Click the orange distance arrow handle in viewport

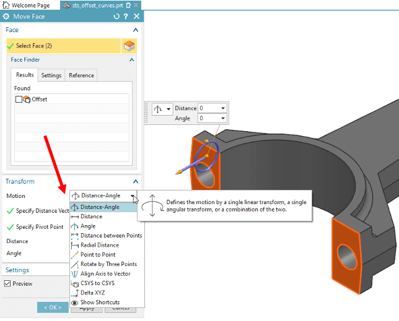[178, 173]
